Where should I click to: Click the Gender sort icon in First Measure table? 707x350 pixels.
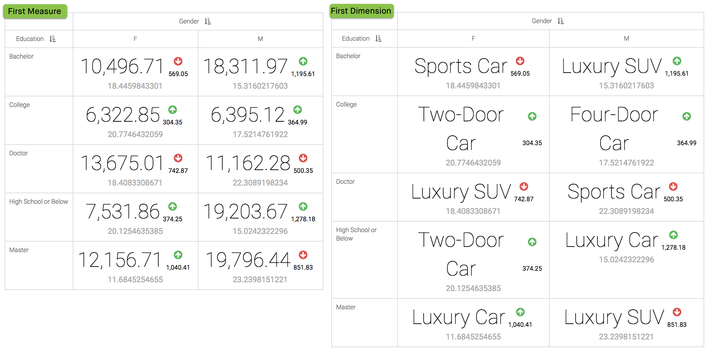[208, 21]
